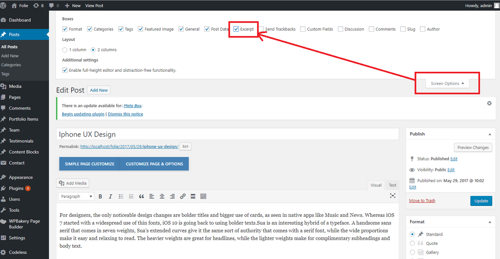
Task: Insert a numbered list
Action: [x=131, y=196]
